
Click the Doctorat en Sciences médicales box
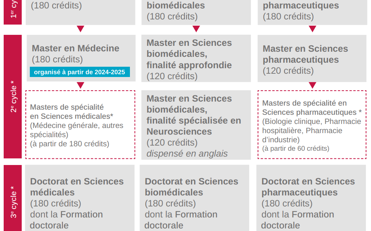click(x=80, y=198)
